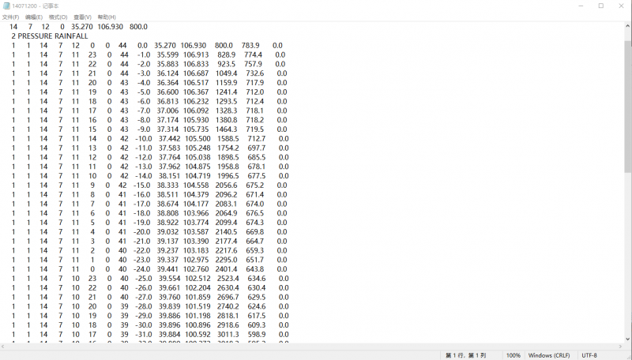The image size is (632, 360).
Task: Close the Notepad window
Action: coord(623,6)
